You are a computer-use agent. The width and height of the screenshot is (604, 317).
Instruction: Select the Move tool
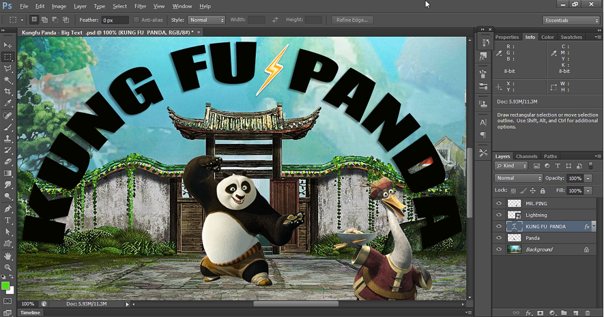pyautogui.click(x=8, y=45)
